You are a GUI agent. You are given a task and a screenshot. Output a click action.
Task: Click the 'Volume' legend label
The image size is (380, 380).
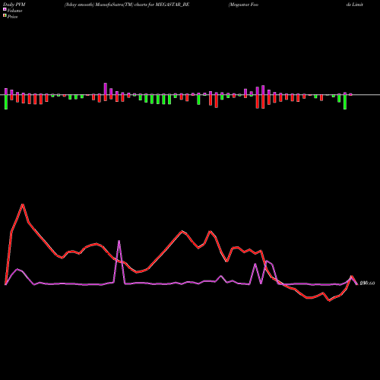(14, 11)
